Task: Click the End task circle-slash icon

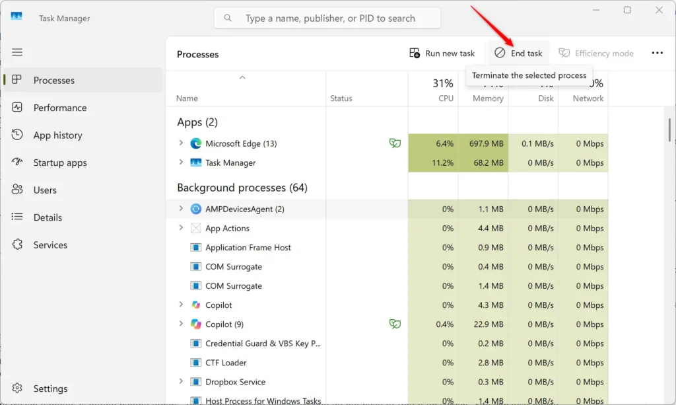Action: tap(500, 53)
